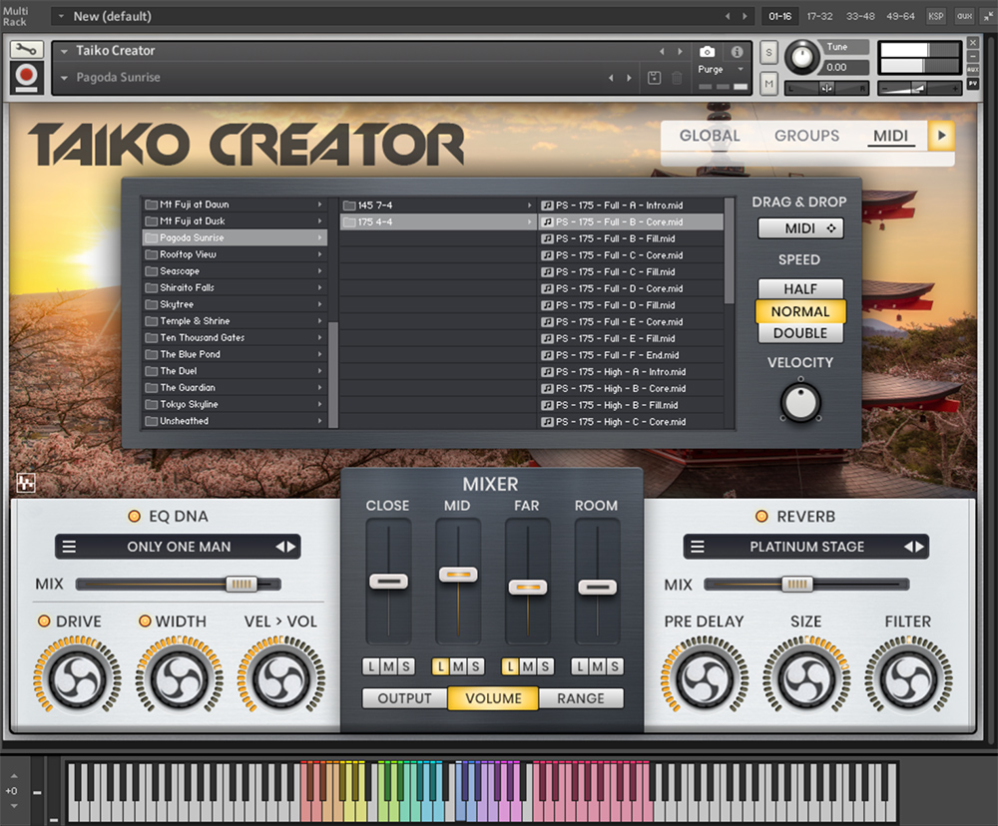998x826 pixels.
Task: Click the 145 7-4 folder icon
Action: pos(348,206)
